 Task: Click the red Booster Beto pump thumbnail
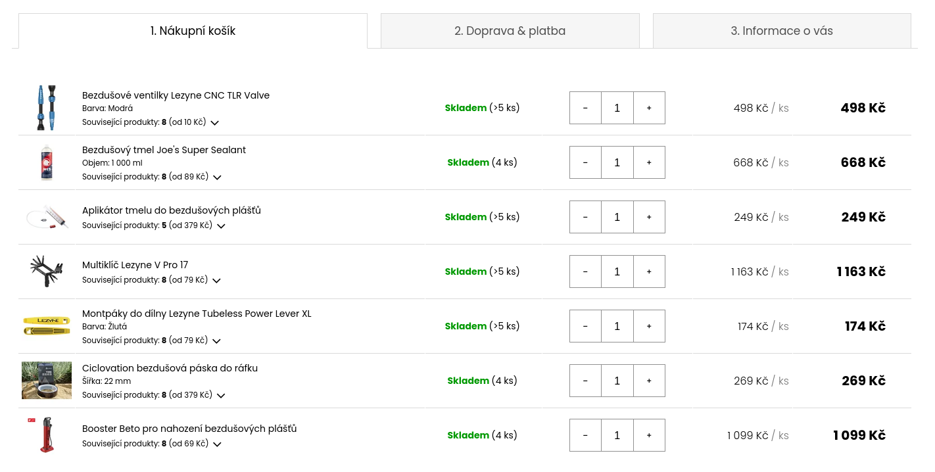click(45, 435)
